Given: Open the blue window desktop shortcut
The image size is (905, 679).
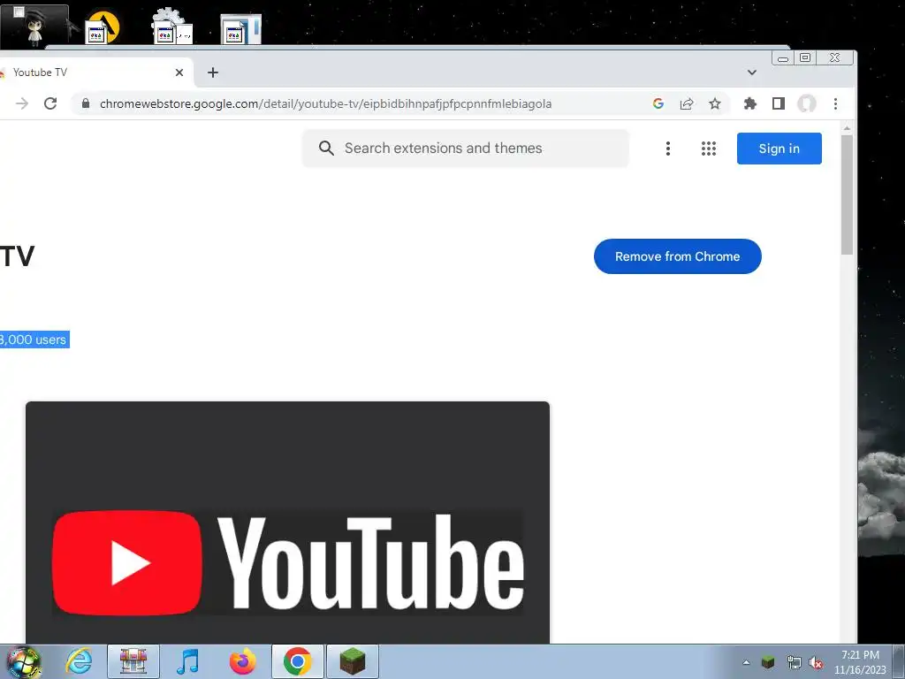Looking at the screenshot, I should pos(240,29).
